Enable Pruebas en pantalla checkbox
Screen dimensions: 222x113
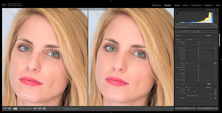coord(62,109)
